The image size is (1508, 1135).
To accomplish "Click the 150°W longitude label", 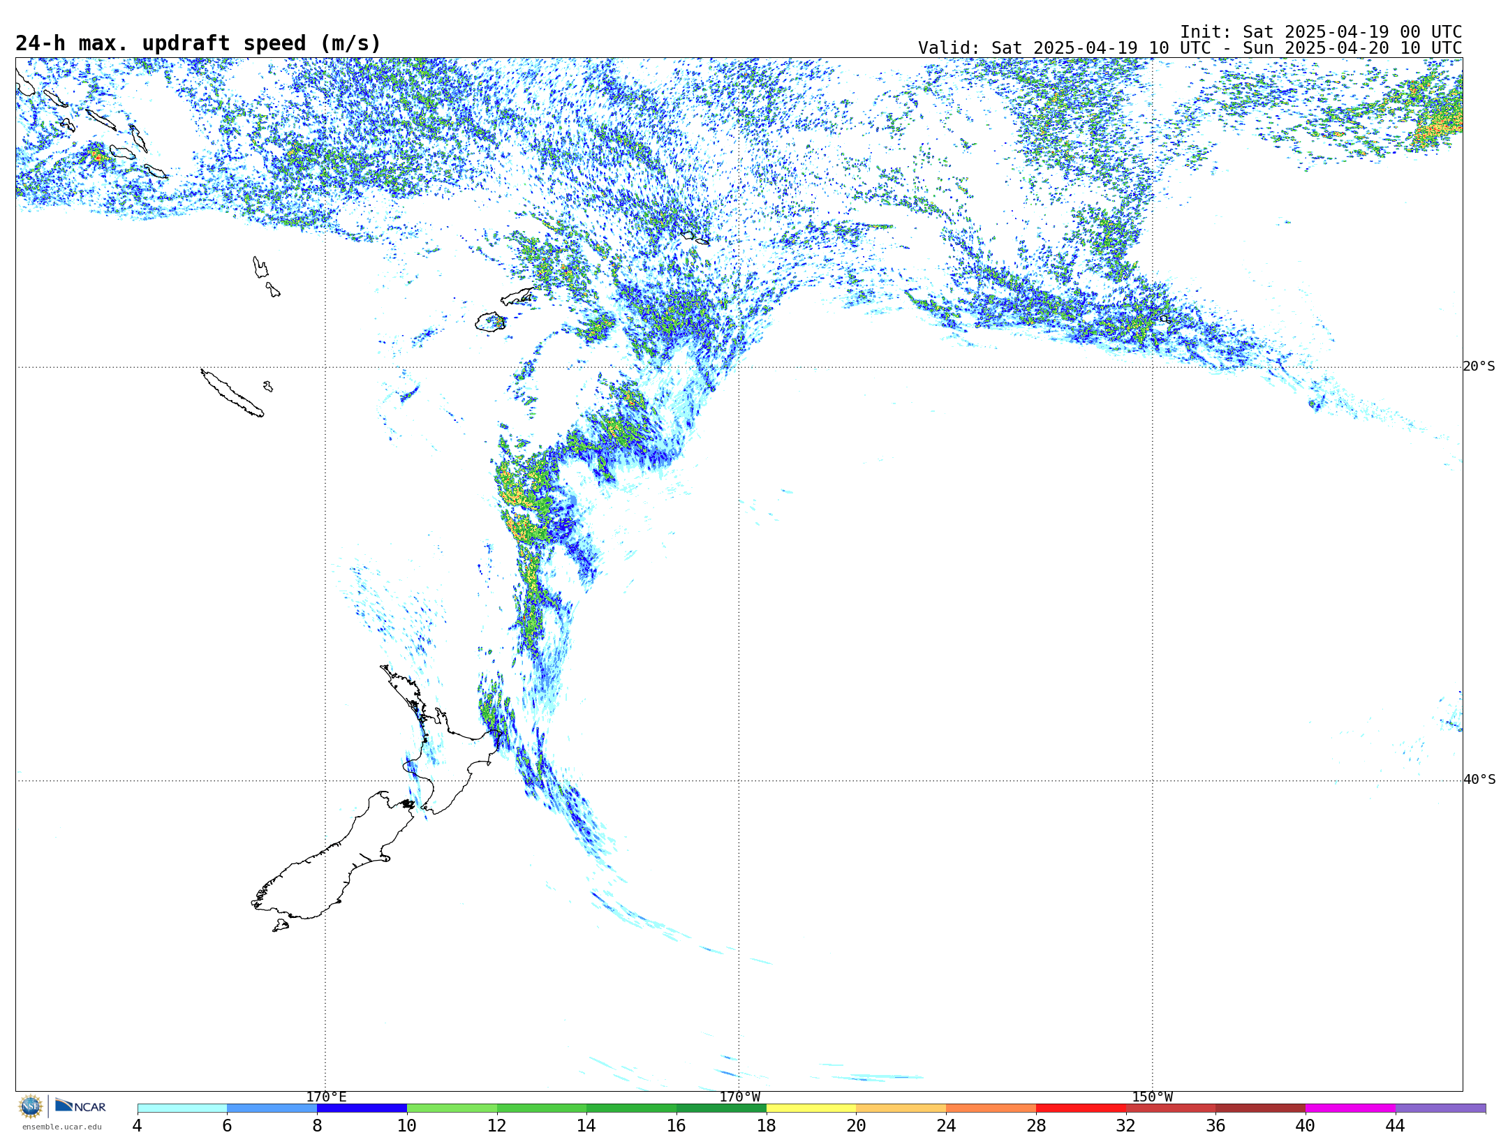I will [x=1152, y=1097].
